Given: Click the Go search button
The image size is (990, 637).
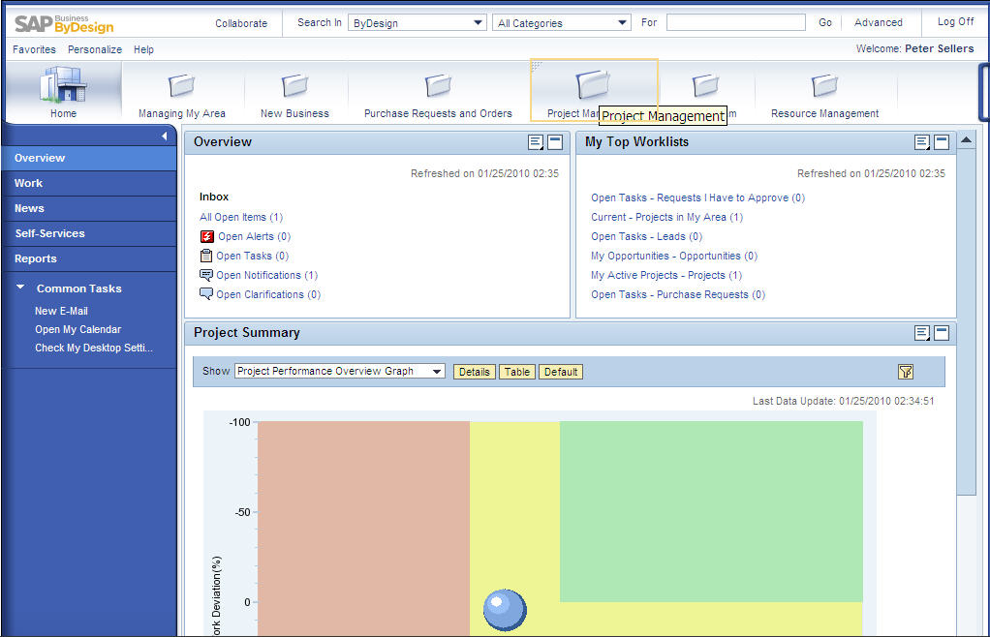Looking at the screenshot, I should tap(825, 22).
